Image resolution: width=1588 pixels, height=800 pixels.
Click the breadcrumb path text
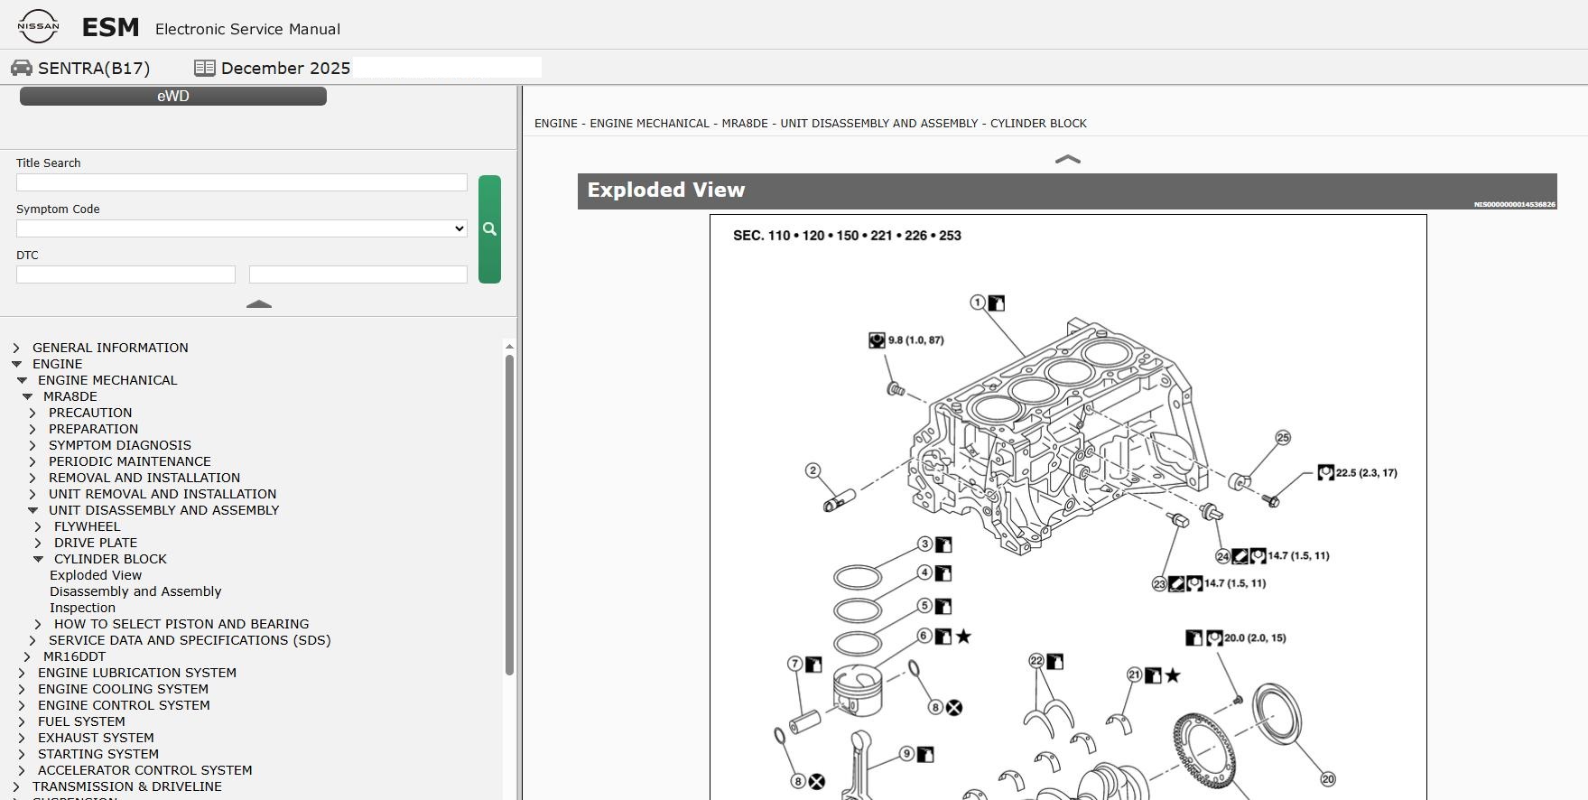[811, 124]
